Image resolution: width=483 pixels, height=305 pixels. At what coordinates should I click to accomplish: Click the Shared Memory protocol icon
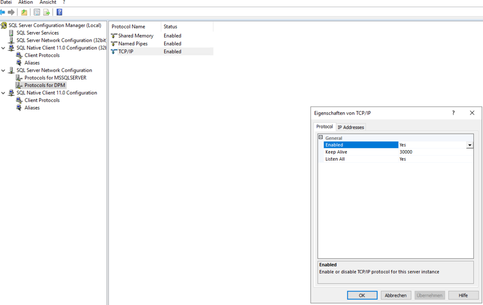(114, 36)
